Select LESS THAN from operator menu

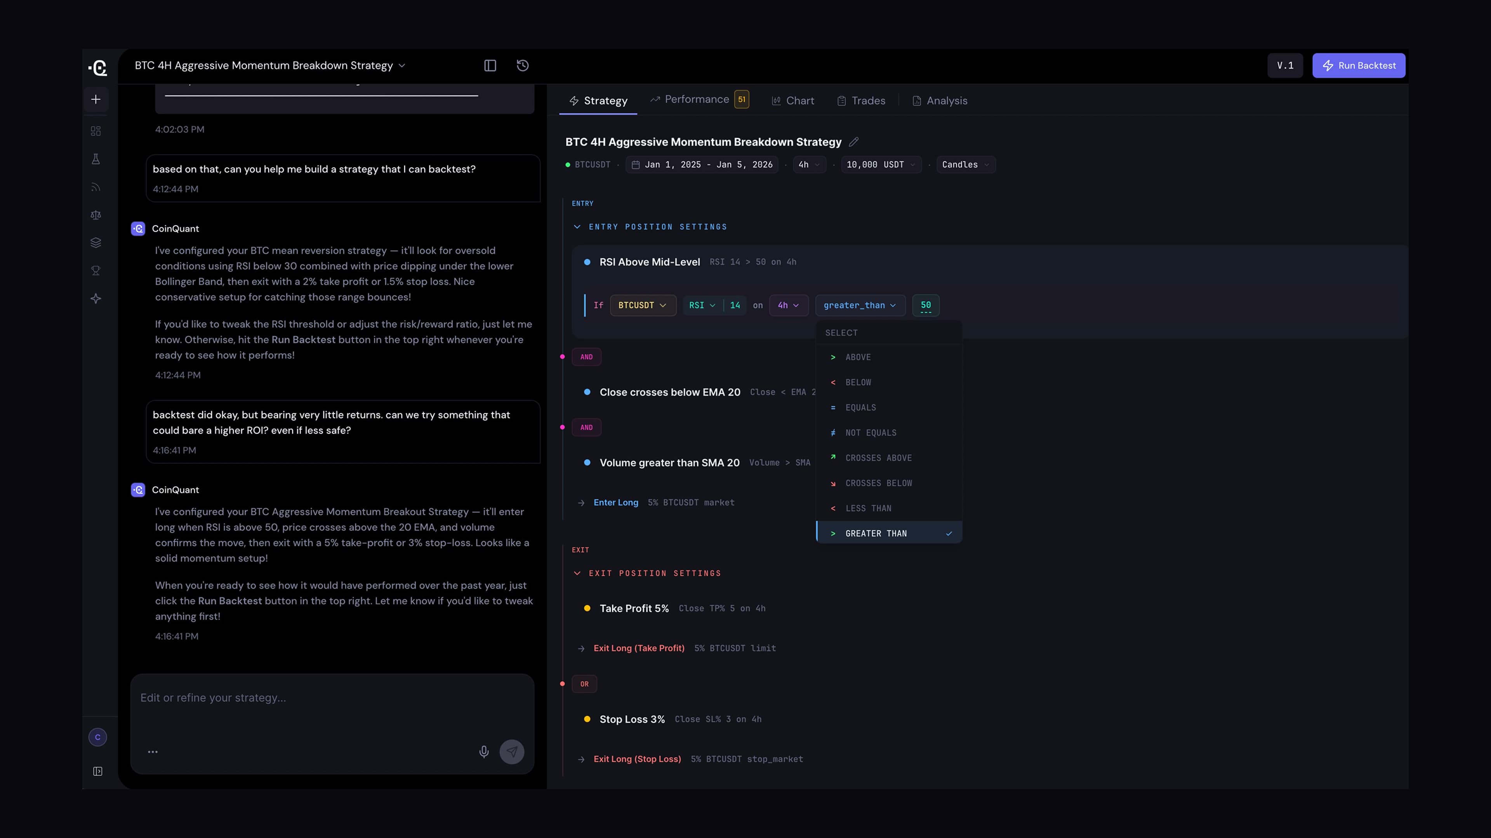[889, 508]
